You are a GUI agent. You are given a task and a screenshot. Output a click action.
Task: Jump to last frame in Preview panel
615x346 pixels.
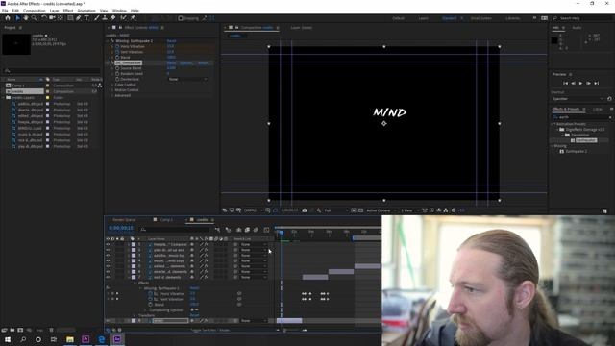click(596, 84)
